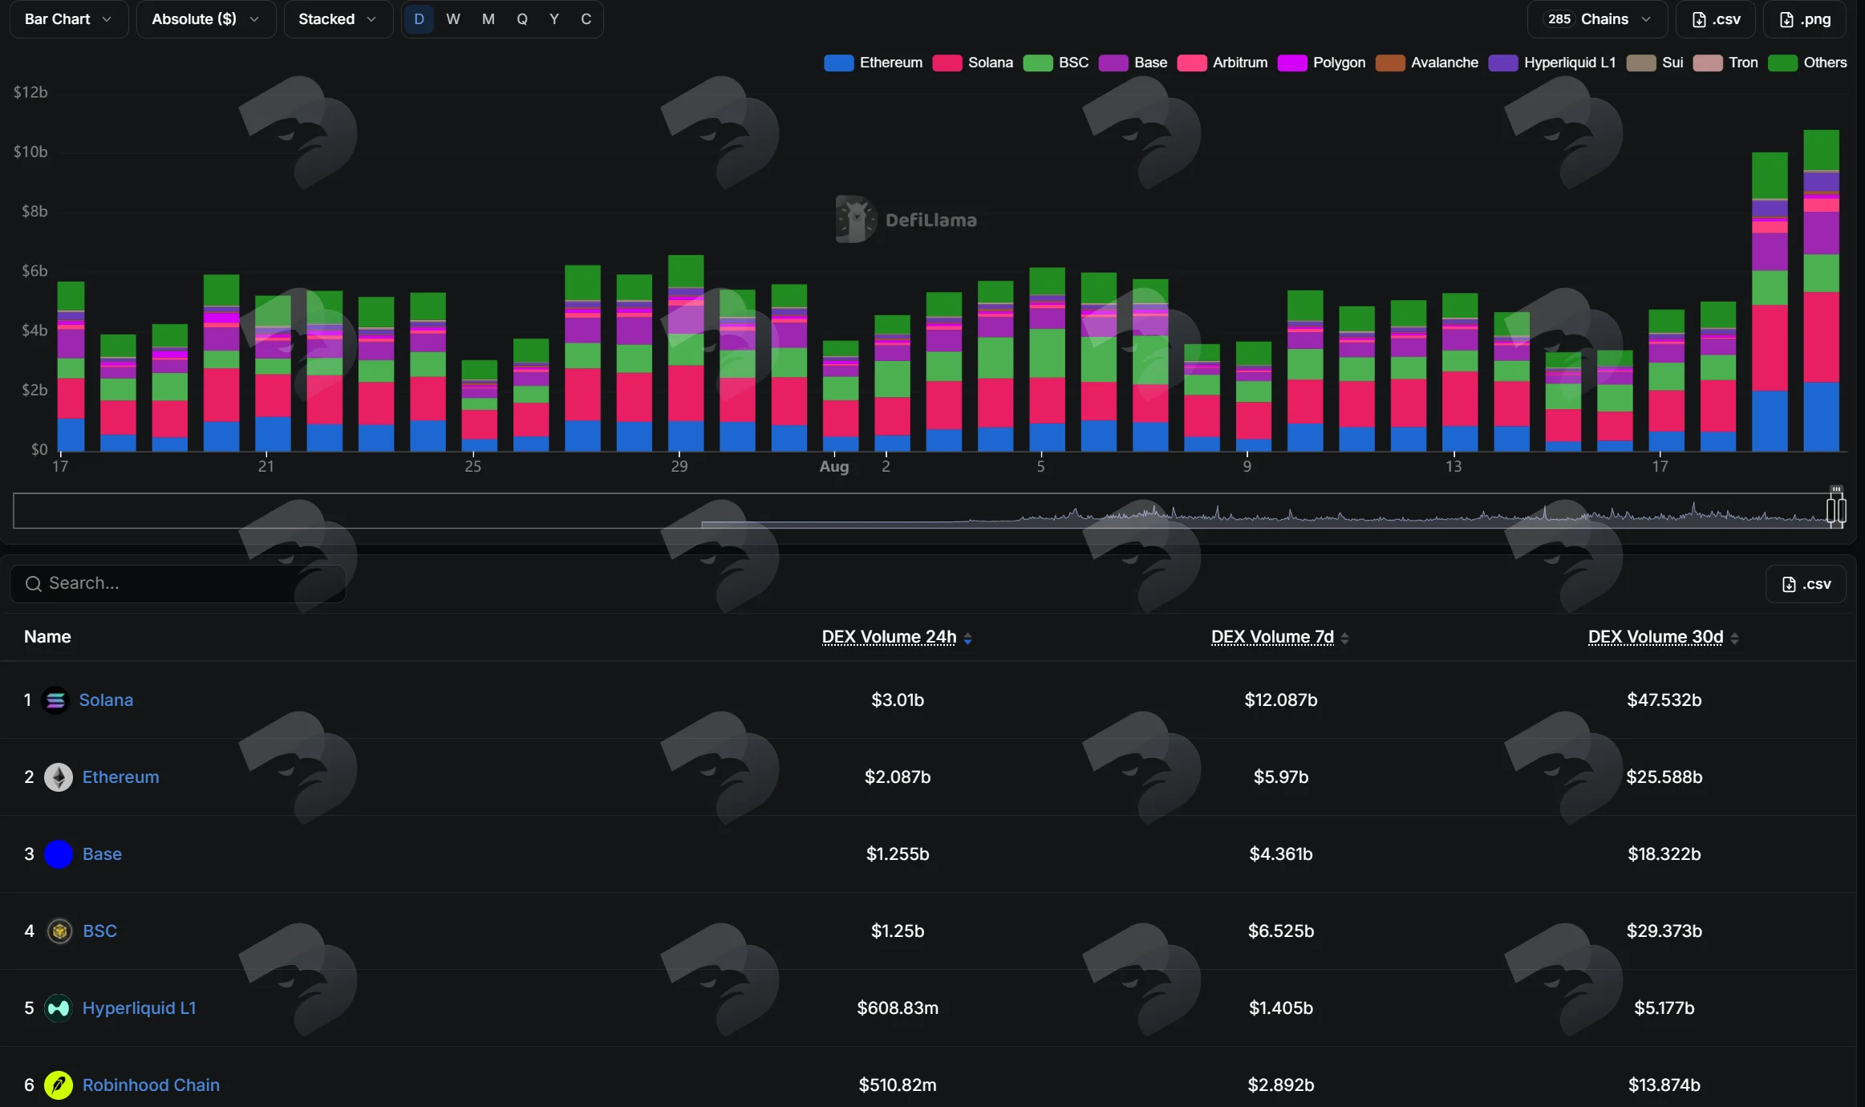The width and height of the screenshot is (1865, 1107).
Task: Focus the Search chains input field
Action: 178,584
